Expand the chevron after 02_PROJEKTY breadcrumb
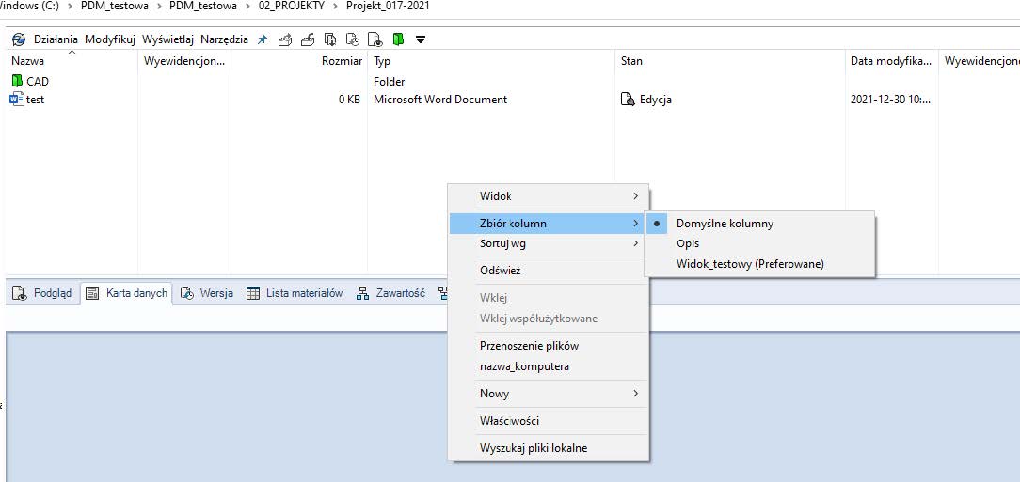The height and width of the screenshot is (482, 1020). pyautogui.click(x=335, y=6)
